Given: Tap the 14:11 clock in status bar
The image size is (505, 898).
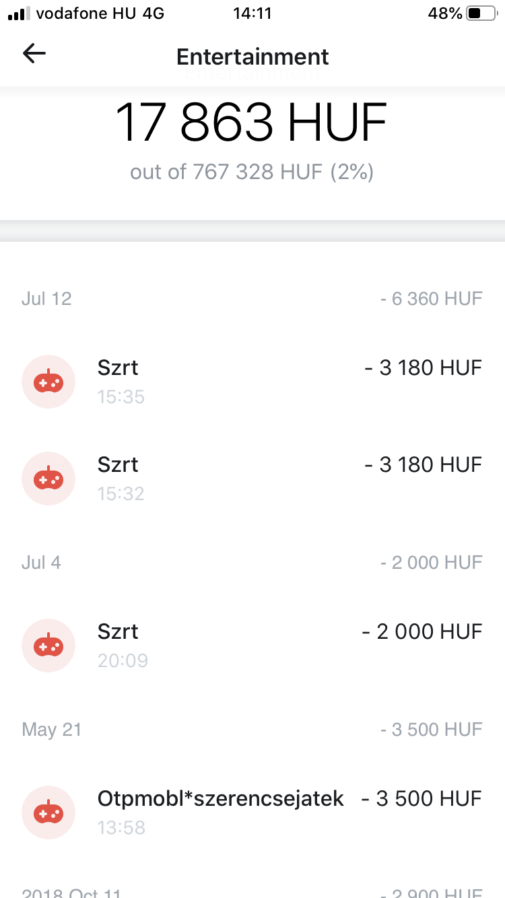Looking at the screenshot, I should (252, 13).
